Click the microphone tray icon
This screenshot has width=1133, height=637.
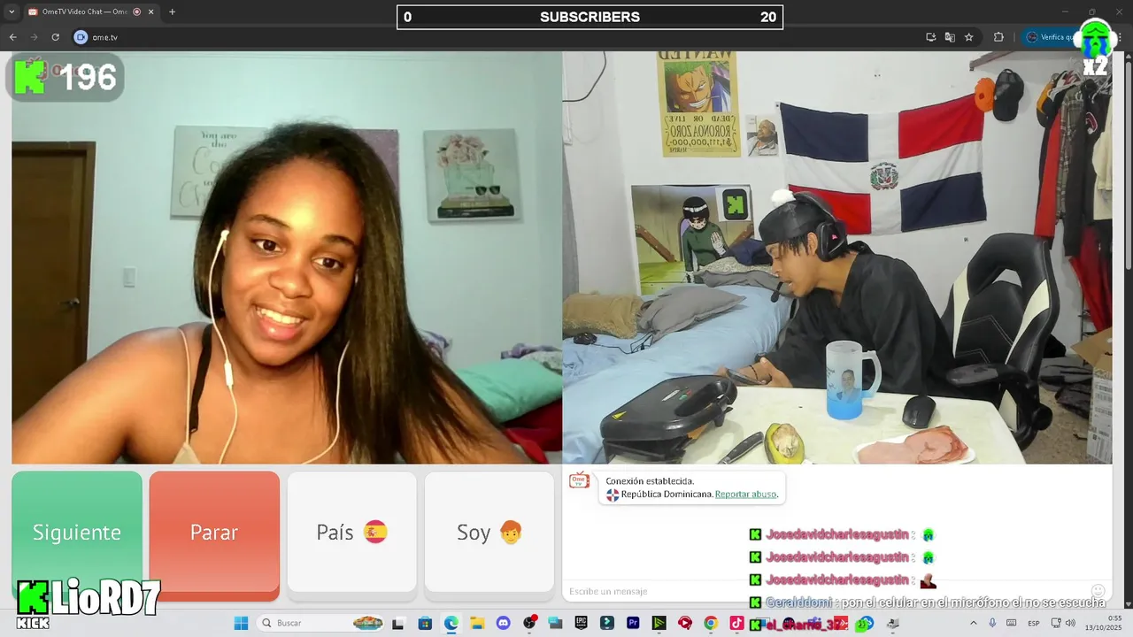pyautogui.click(x=992, y=623)
